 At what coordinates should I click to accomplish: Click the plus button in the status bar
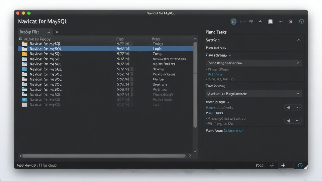(x=283, y=165)
